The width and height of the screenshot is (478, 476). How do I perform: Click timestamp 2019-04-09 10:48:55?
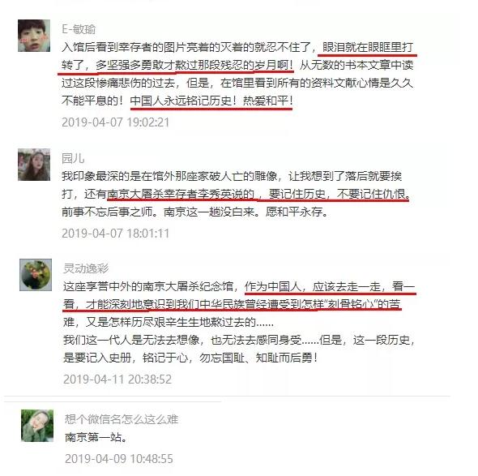tap(119, 459)
